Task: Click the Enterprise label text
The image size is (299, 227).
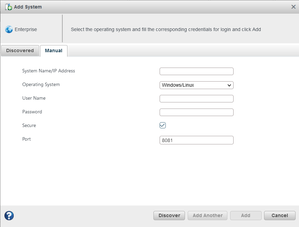Action: [x=26, y=30]
